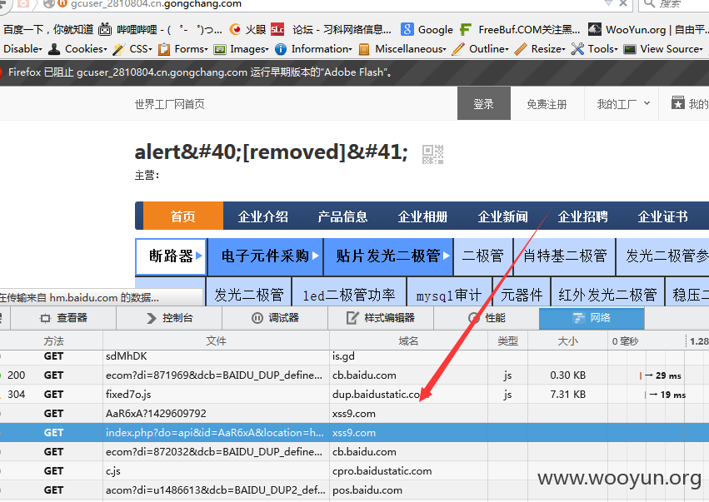Image resolution: width=709 pixels, height=502 pixels.
Task: Click the 登录 login button
Action: 484,103
